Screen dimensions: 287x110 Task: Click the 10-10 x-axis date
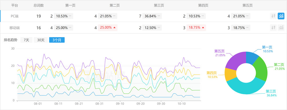click(181, 104)
